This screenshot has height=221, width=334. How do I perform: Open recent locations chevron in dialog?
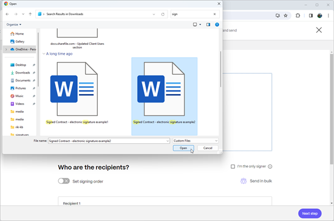(23, 14)
